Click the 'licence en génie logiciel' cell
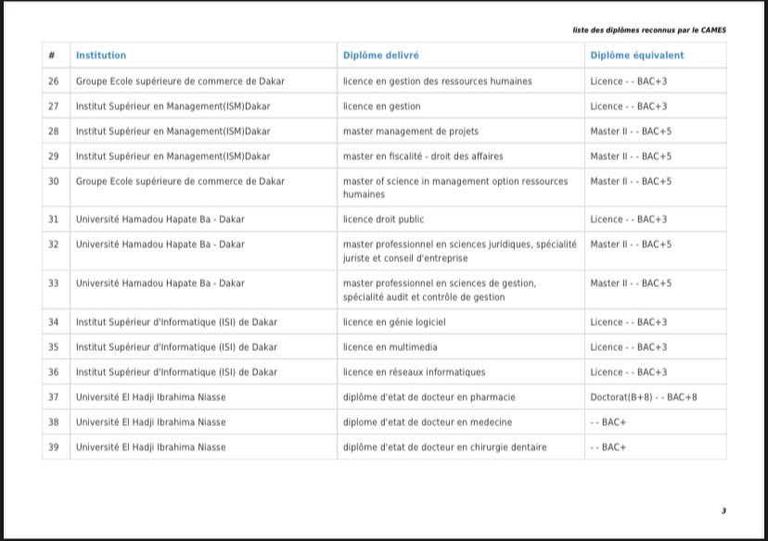768x541 pixels. 394,322
